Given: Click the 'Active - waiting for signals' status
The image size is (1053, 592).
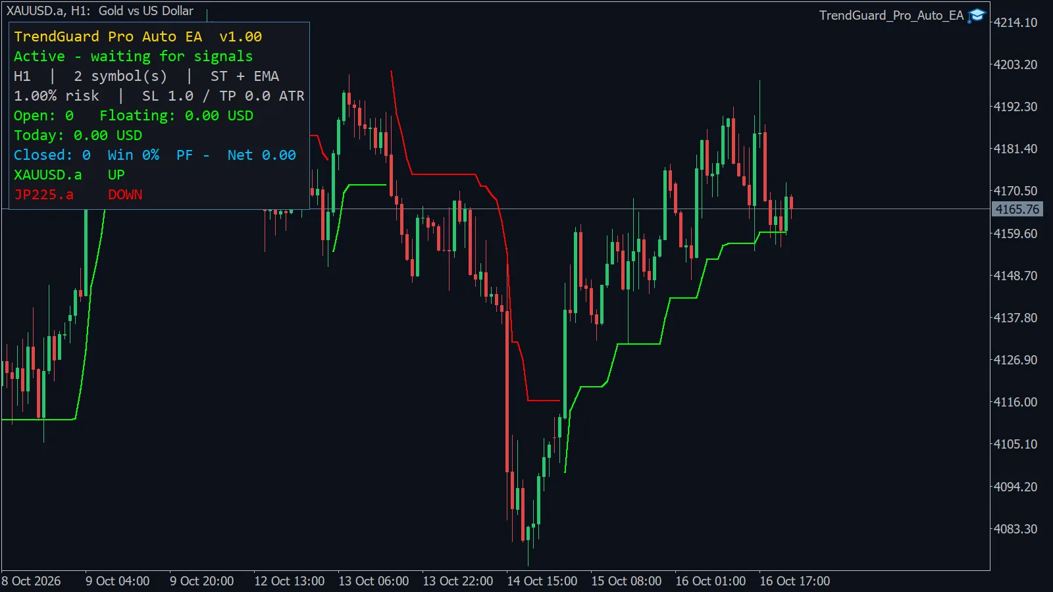Looking at the screenshot, I should coord(133,57).
